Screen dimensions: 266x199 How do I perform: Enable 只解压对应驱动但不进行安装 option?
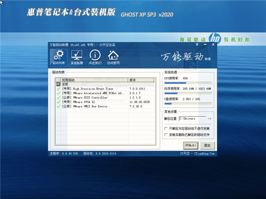(x=166, y=129)
